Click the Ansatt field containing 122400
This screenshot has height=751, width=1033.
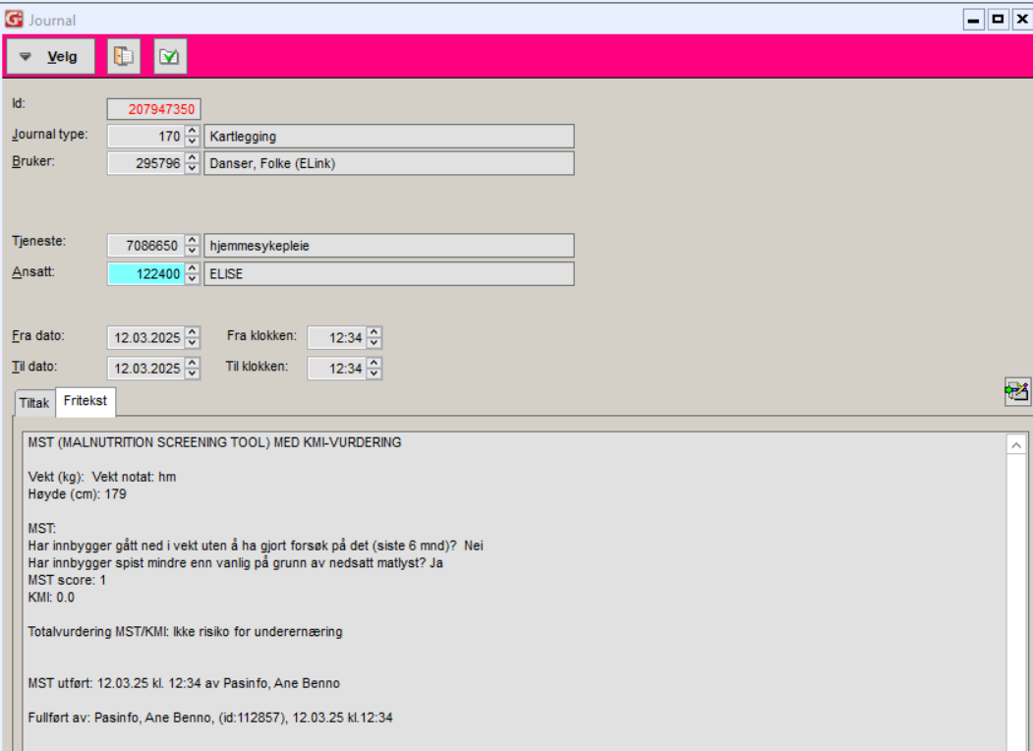tap(145, 274)
